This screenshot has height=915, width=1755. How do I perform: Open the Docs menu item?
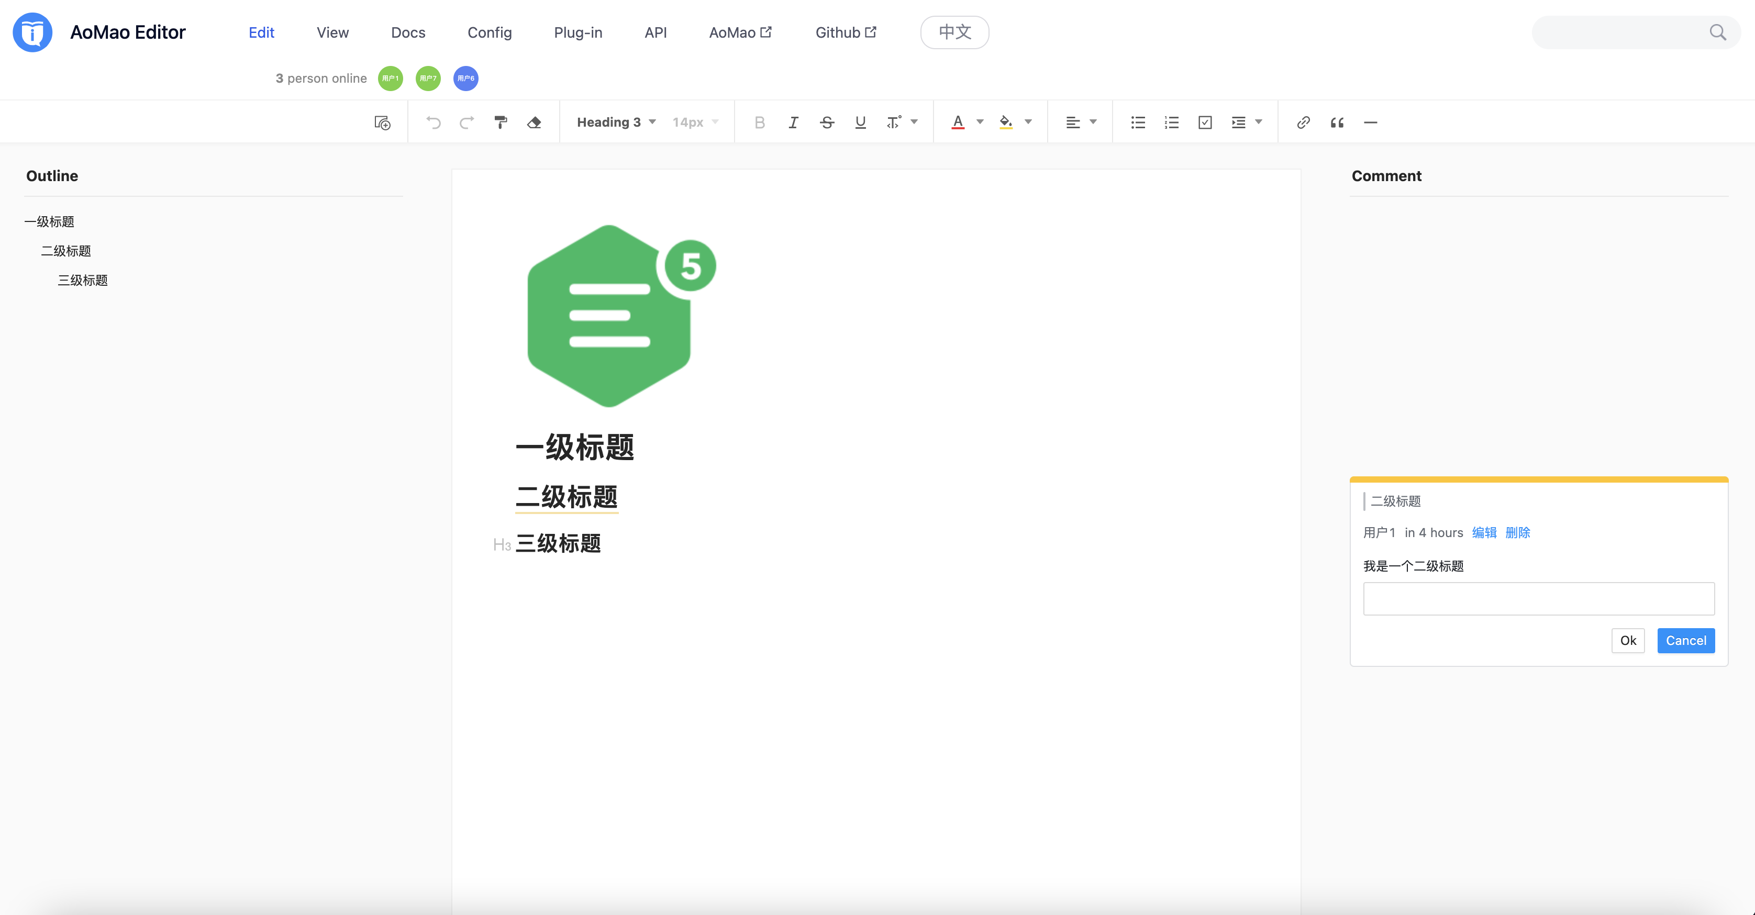[408, 32]
